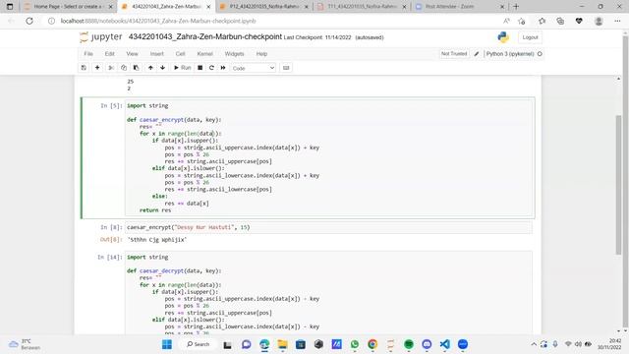Image resolution: width=629 pixels, height=354 pixels.
Task: Open Spotify from the taskbar
Action: click(x=409, y=344)
